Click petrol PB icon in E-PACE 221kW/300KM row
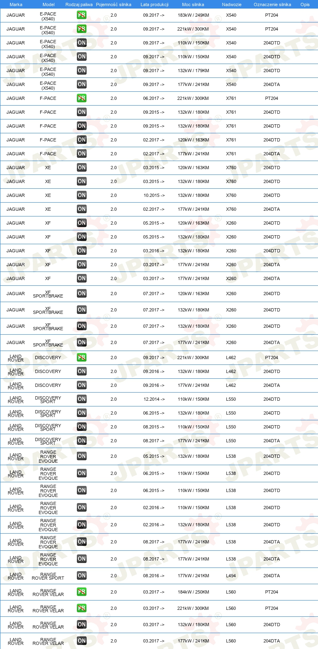 [82, 29]
